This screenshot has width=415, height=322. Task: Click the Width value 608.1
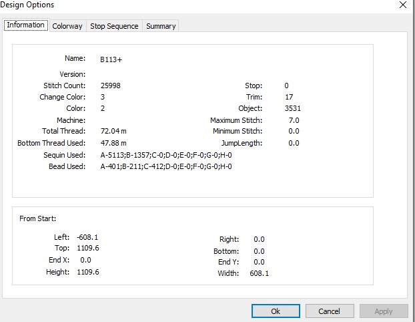259,273
